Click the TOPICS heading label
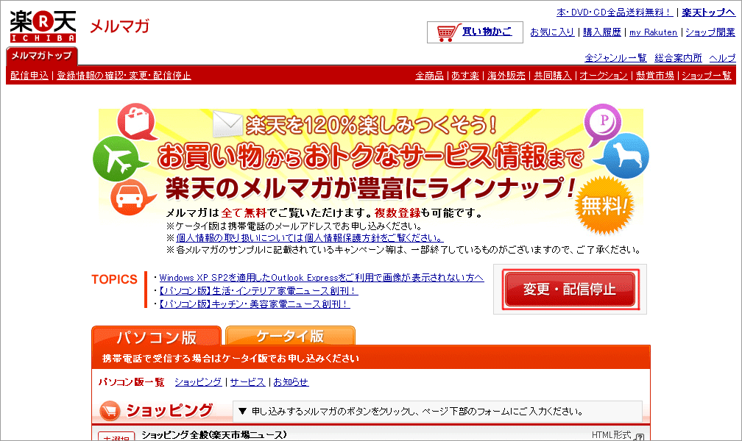Viewport: 742px width, 441px height. coord(115,279)
